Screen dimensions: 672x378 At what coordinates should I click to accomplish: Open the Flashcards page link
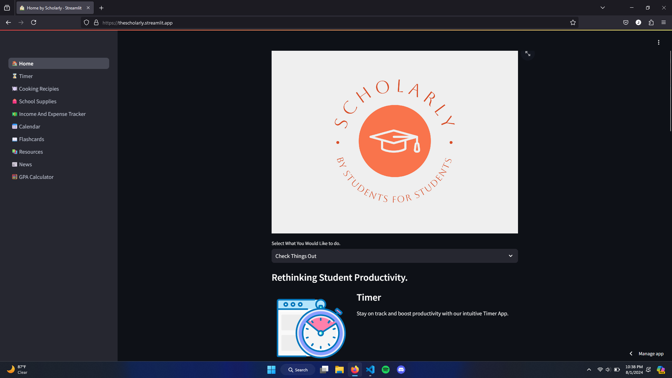click(31, 139)
